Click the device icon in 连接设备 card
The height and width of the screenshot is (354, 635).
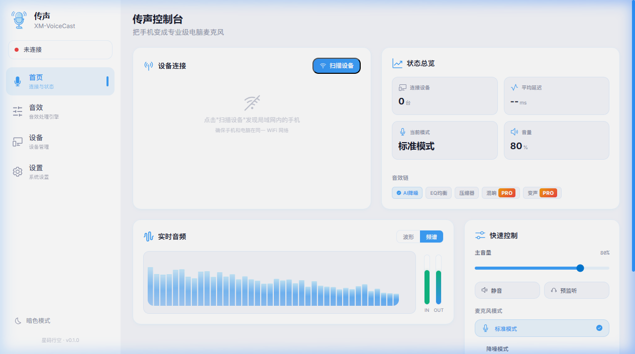click(x=402, y=87)
